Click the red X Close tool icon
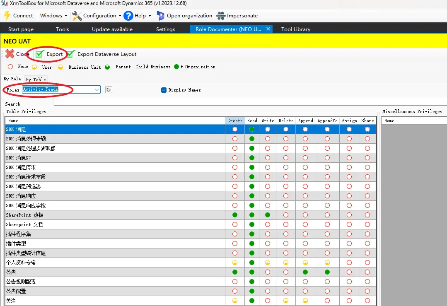The height and width of the screenshot is (306, 447). [x=10, y=54]
